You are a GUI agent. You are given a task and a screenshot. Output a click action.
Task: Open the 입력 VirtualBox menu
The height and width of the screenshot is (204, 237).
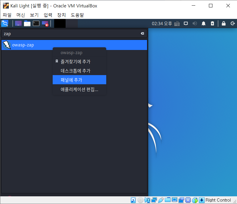coord(48,15)
